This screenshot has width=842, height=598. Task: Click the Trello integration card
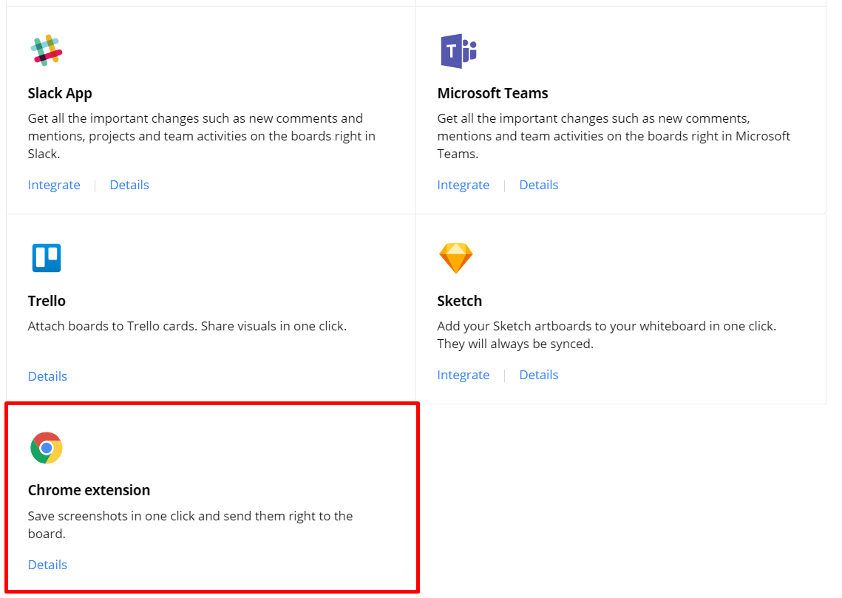tap(211, 307)
